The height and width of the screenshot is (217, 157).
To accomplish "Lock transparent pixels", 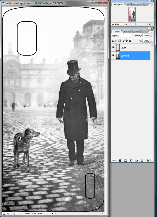I will pyautogui.click(x=120, y=41).
